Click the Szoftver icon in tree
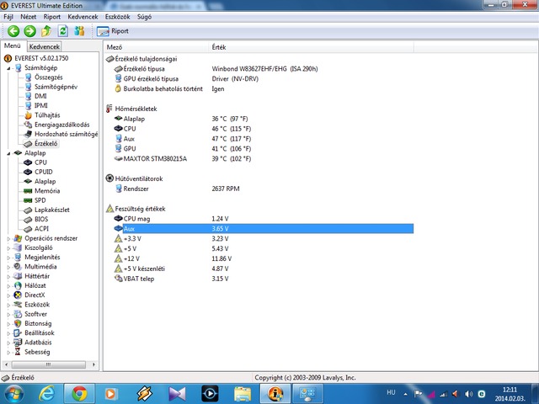 click(x=18, y=314)
